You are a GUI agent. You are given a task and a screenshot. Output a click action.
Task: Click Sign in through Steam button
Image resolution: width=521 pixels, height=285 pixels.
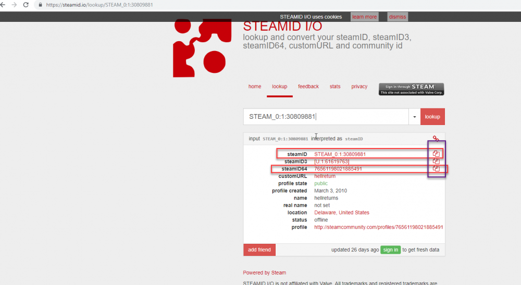coord(412,89)
